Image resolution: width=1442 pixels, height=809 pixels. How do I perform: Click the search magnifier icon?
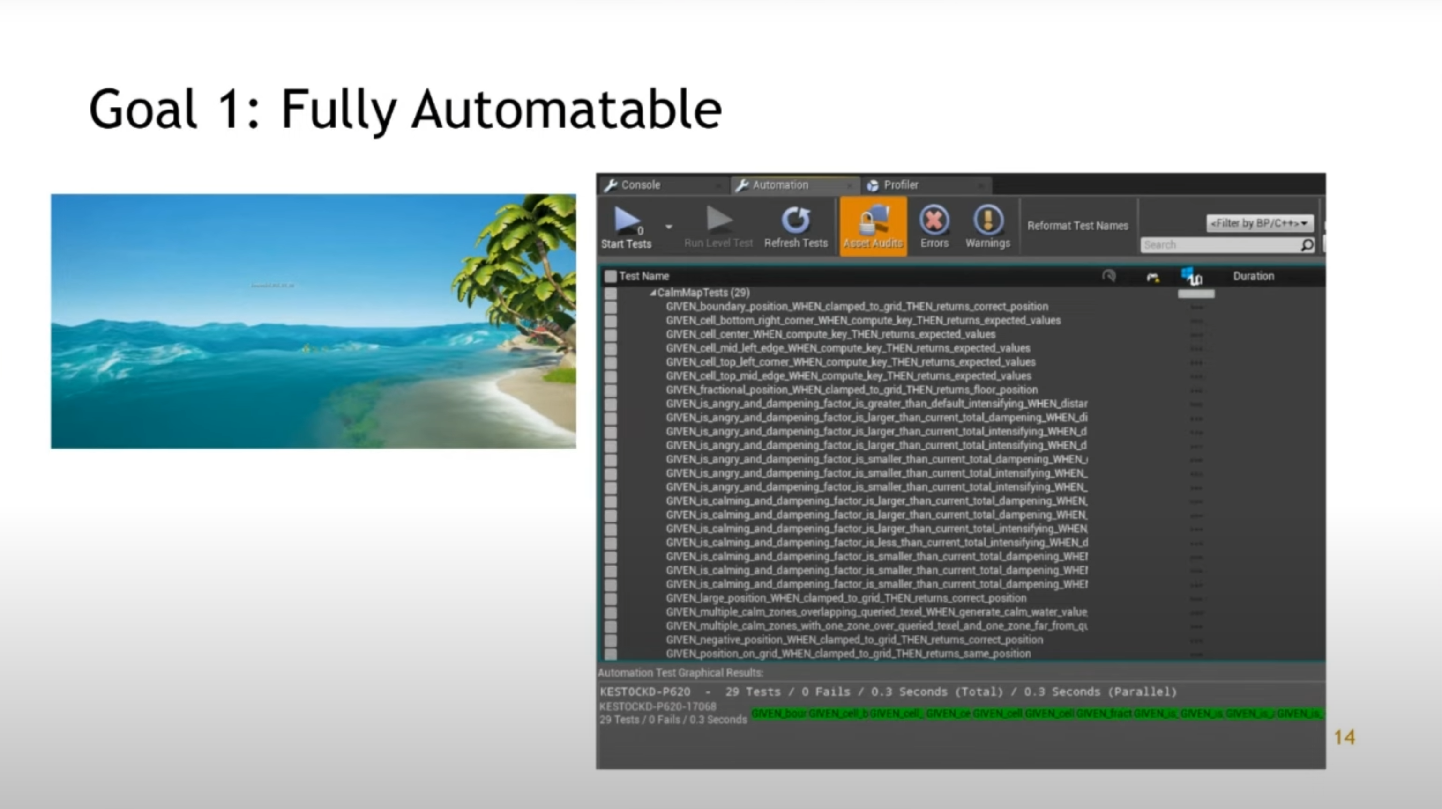[x=1307, y=245]
